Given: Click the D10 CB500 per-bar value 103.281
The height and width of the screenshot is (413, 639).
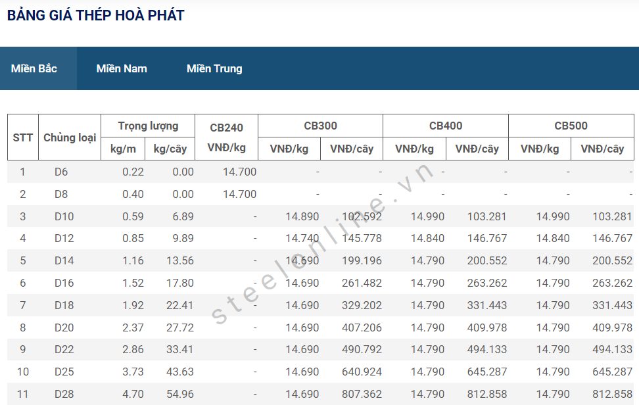Looking at the screenshot, I should pos(612,216).
